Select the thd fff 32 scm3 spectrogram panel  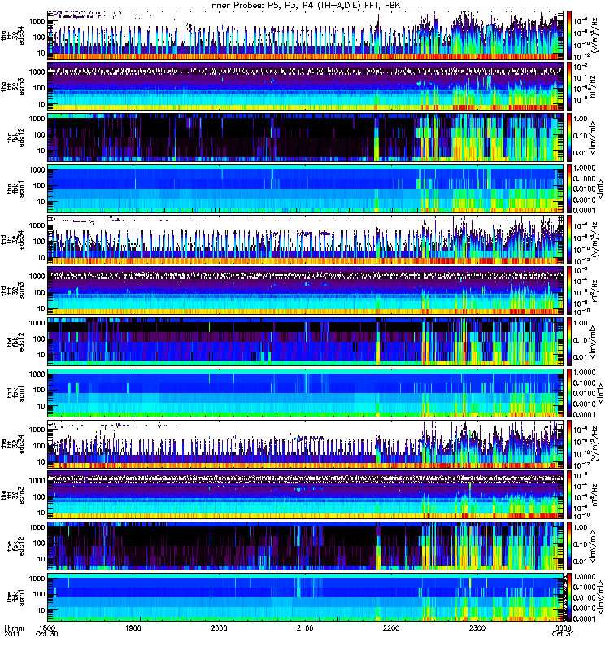(306, 291)
